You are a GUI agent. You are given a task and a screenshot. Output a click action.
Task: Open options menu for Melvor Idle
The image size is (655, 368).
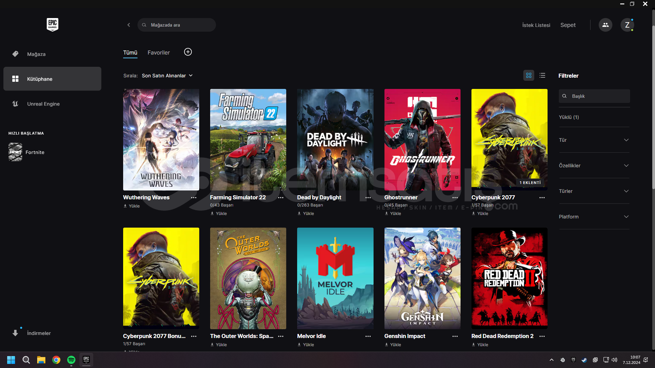pos(368,336)
